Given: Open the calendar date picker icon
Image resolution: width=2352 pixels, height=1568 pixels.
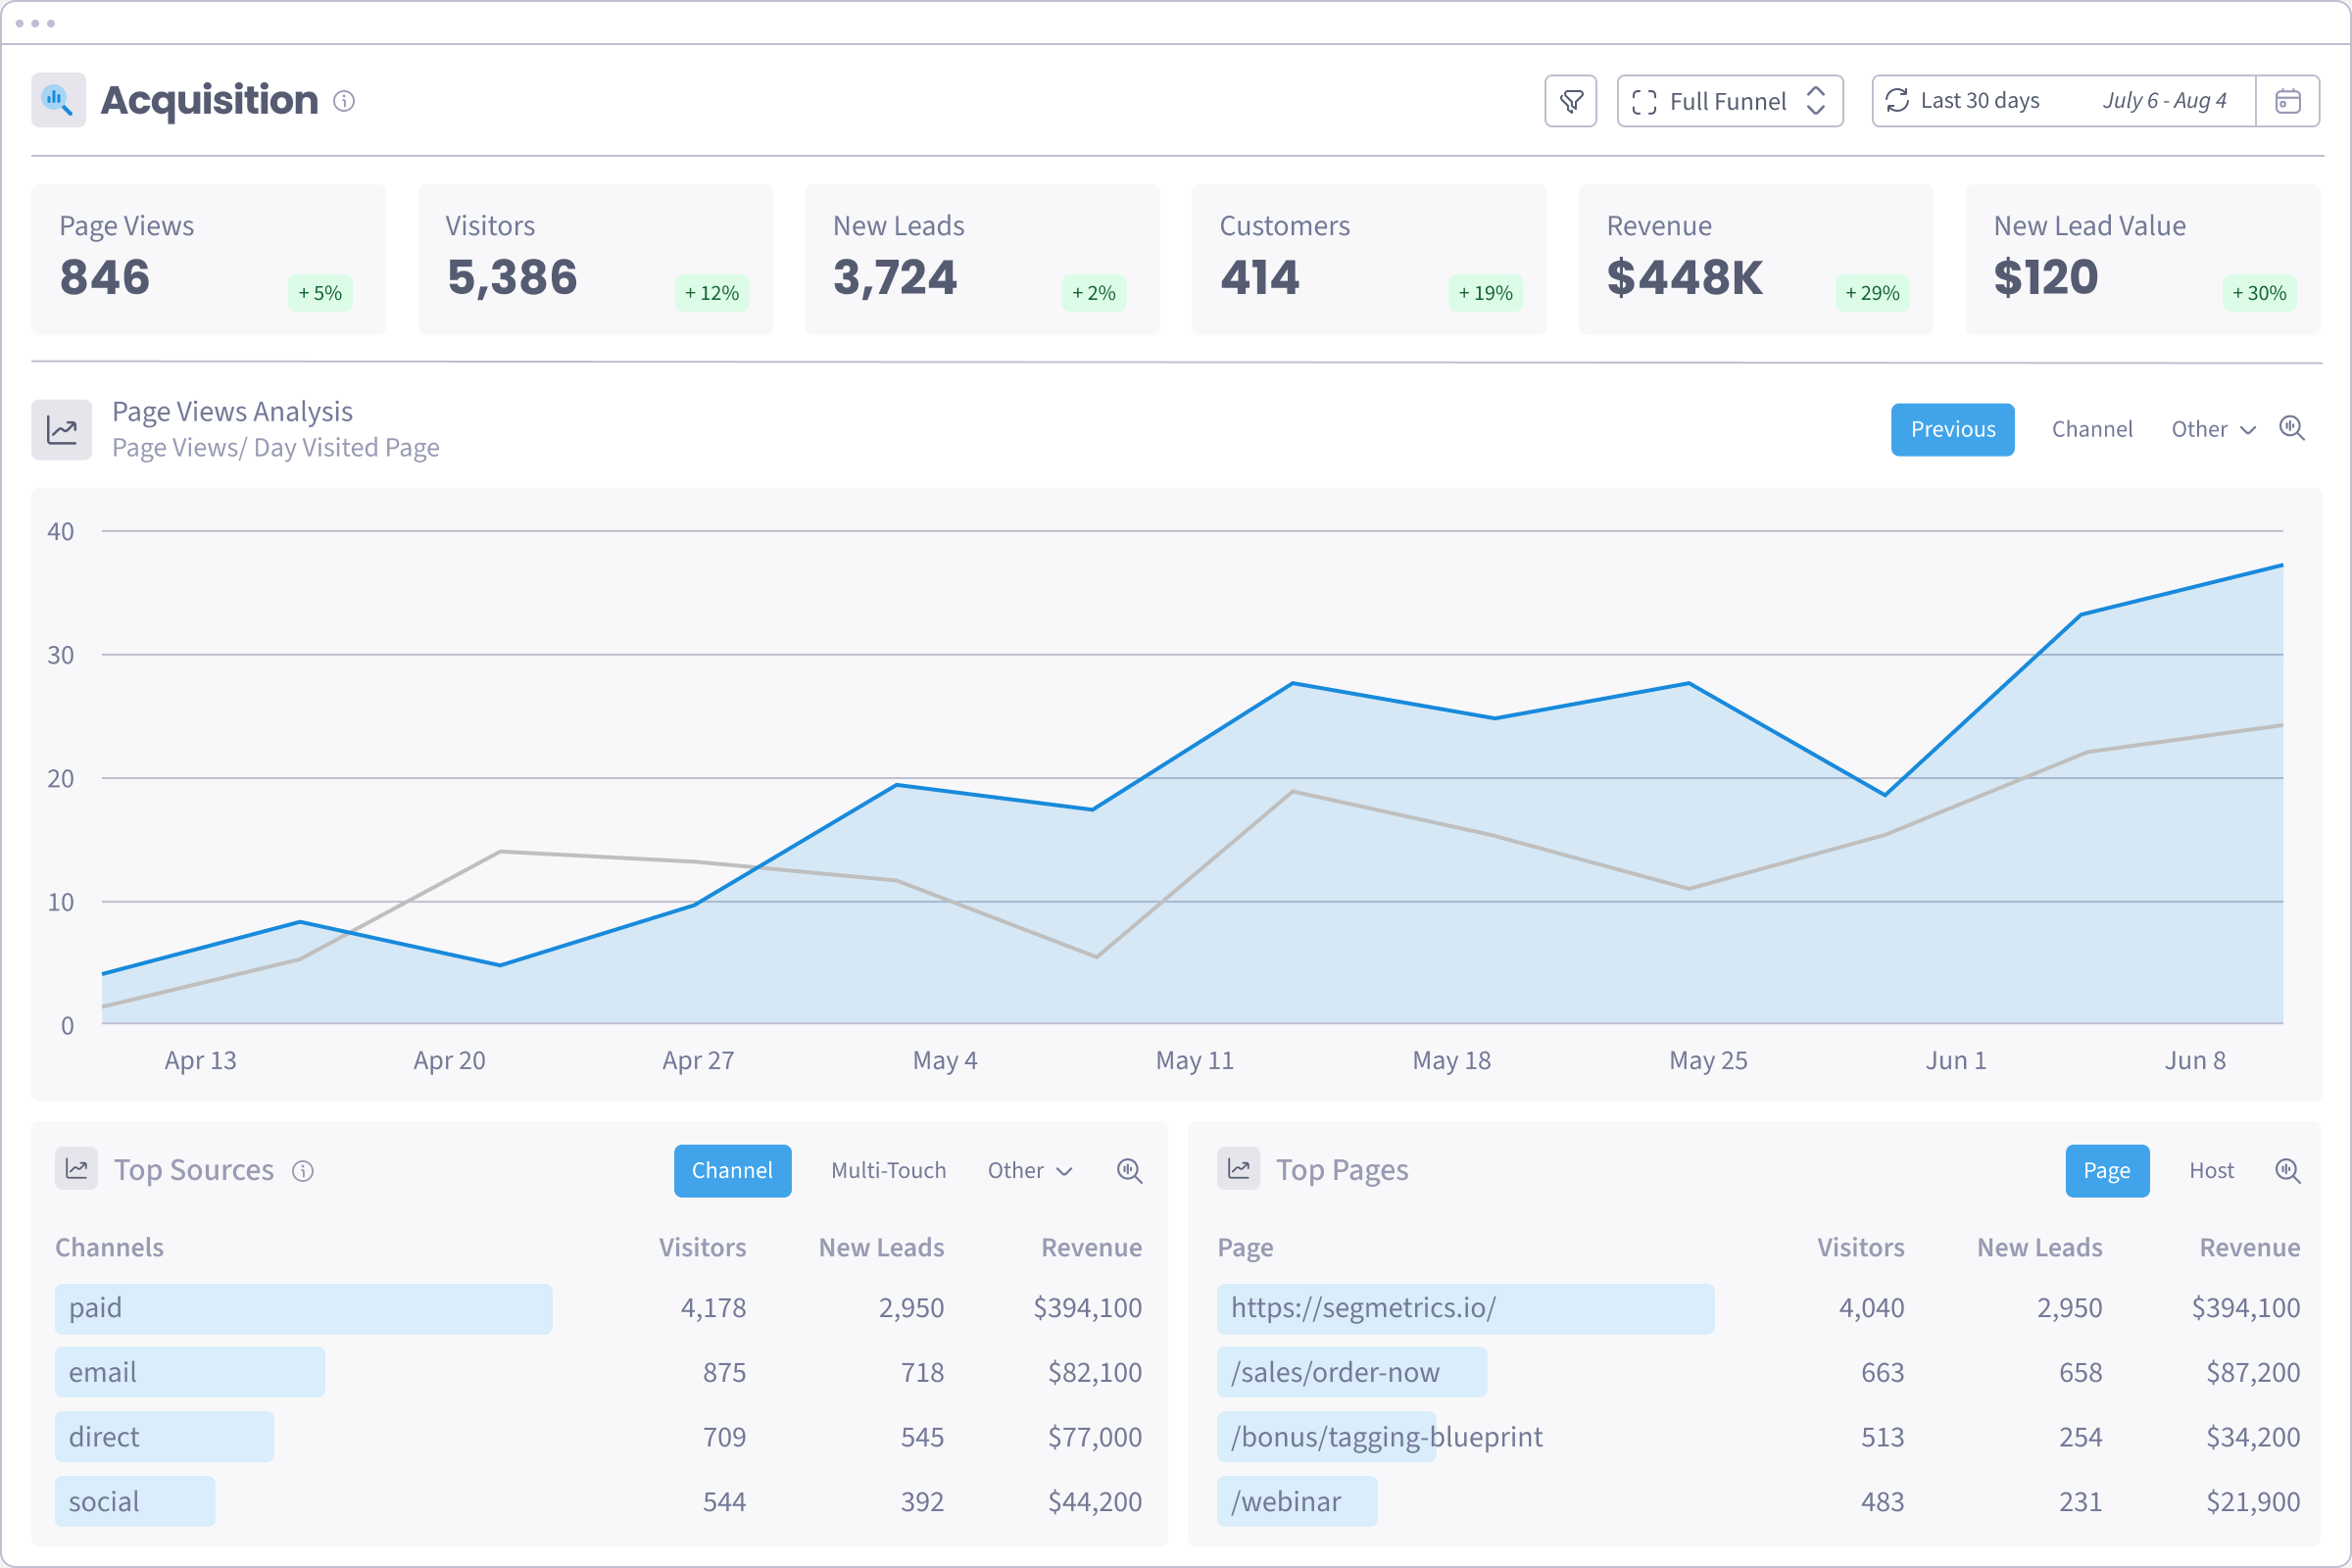Looking at the screenshot, I should click(x=2287, y=101).
